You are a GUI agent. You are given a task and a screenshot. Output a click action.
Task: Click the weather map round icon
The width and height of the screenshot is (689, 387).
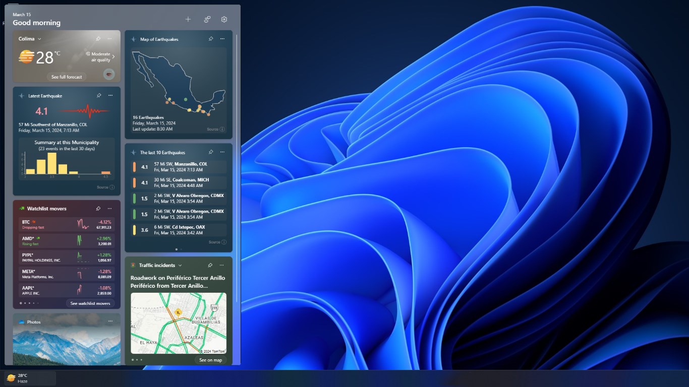click(109, 75)
